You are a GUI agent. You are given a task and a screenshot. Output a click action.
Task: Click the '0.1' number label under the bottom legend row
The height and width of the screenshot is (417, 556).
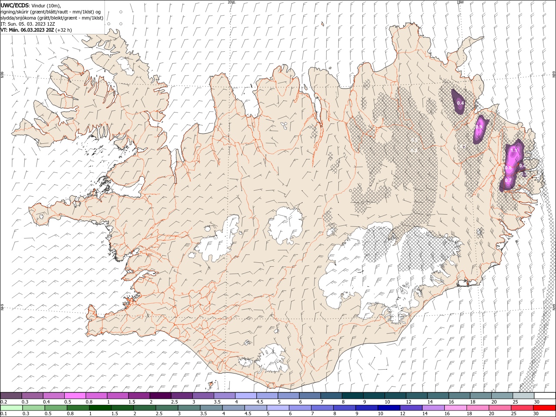tap(3, 414)
